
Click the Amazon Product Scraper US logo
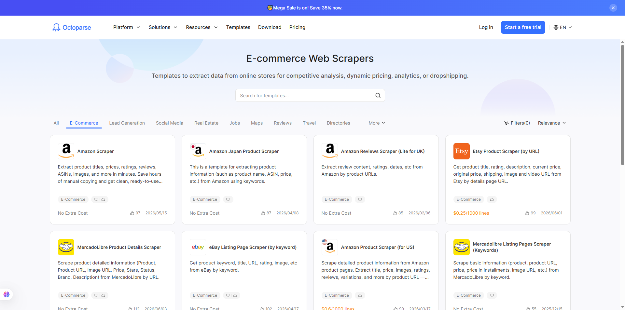click(330, 247)
